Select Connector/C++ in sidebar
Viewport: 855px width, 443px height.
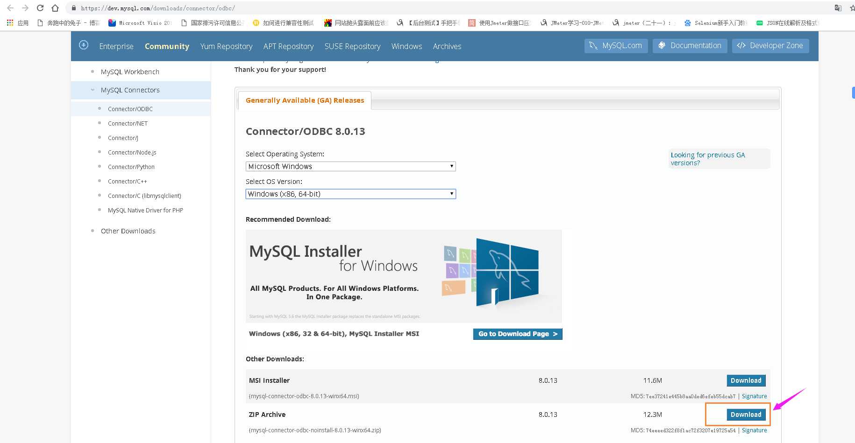click(x=127, y=181)
